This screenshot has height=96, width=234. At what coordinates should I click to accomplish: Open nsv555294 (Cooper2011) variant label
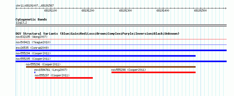point(33,53)
